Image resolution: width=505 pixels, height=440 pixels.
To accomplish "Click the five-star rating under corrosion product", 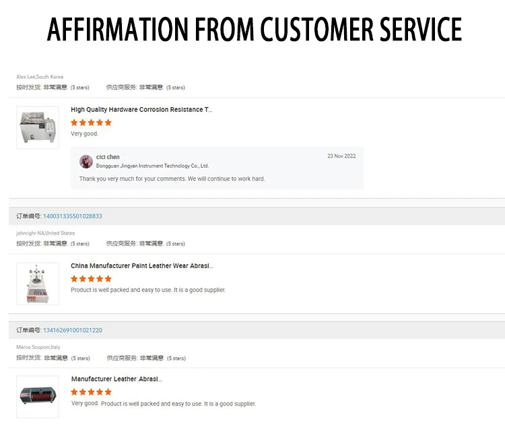I will point(91,123).
